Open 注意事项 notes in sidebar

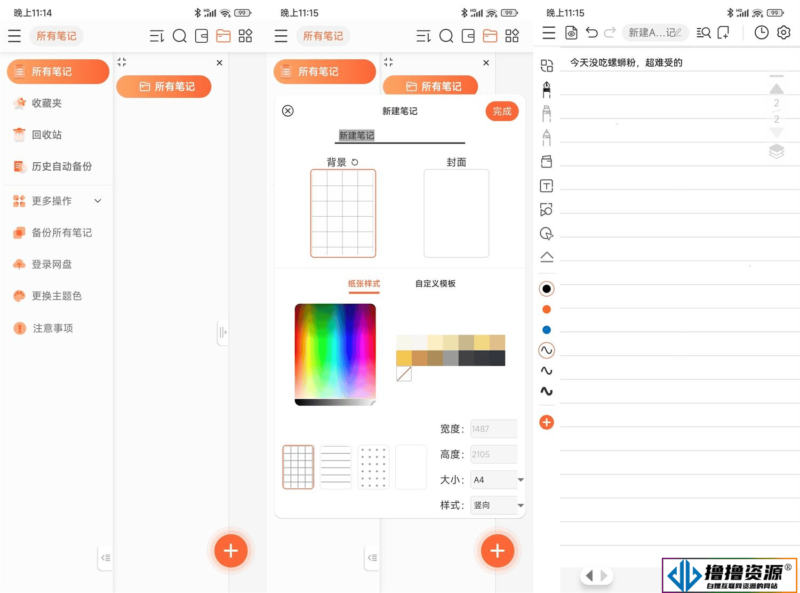(x=43, y=328)
